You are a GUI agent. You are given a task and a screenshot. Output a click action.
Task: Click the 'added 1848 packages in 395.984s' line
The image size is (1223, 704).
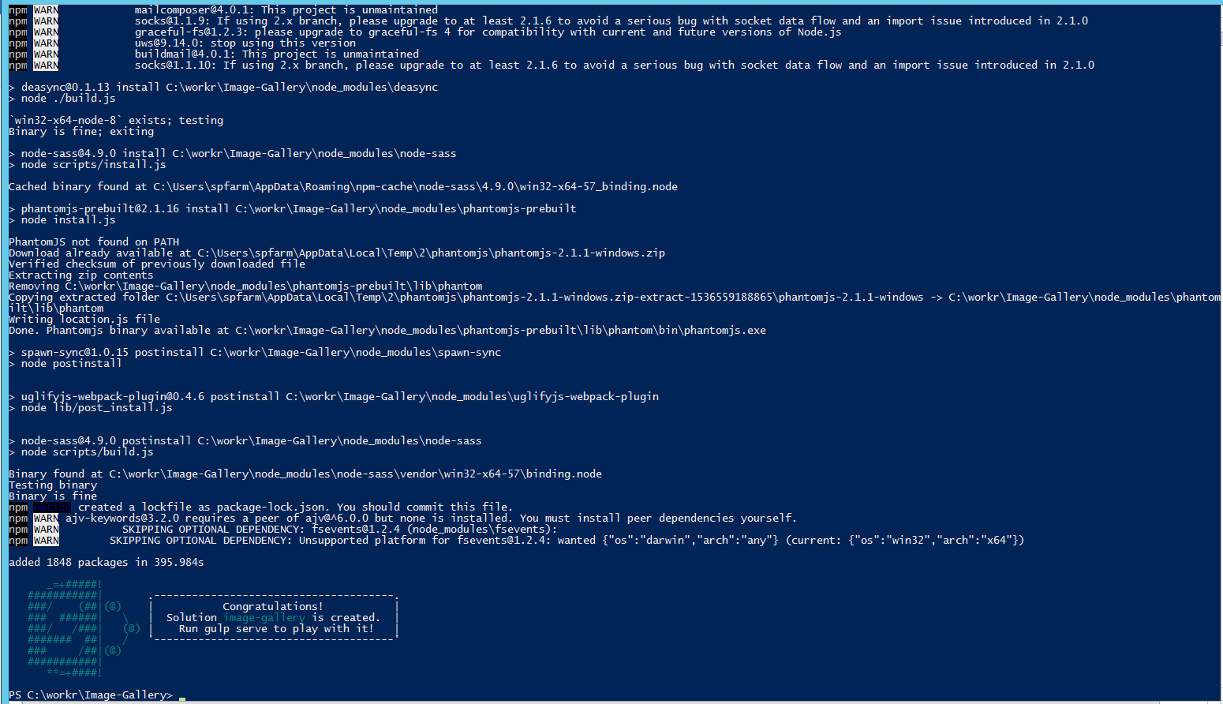coord(107,562)
